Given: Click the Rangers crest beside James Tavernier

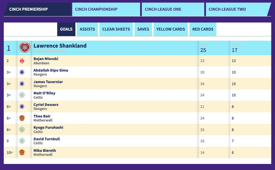Looking at the screenshot, I should [x=22, y=84].
